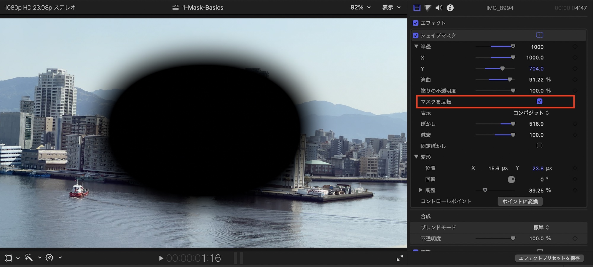
Task: Click the 位置 X value 15.6
Action: pos(494,168)
